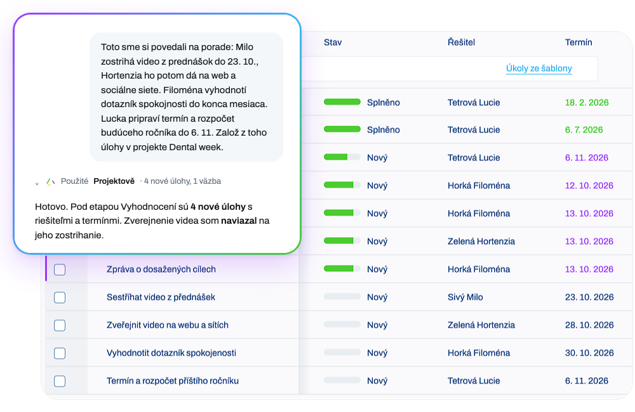
Task: Mark the Termín a rozpočet příštího ročníku checkbox
Action: click(x=60, y=382)
